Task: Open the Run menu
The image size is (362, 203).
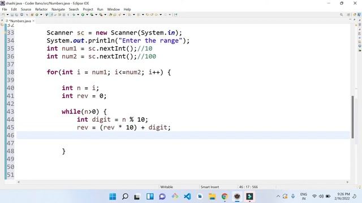Action: point(100,9)
